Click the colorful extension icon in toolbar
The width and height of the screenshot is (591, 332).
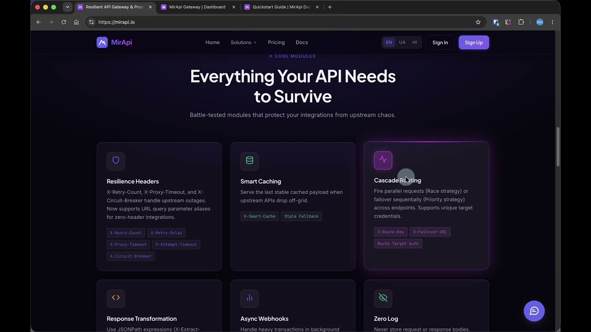pos(508,22)
